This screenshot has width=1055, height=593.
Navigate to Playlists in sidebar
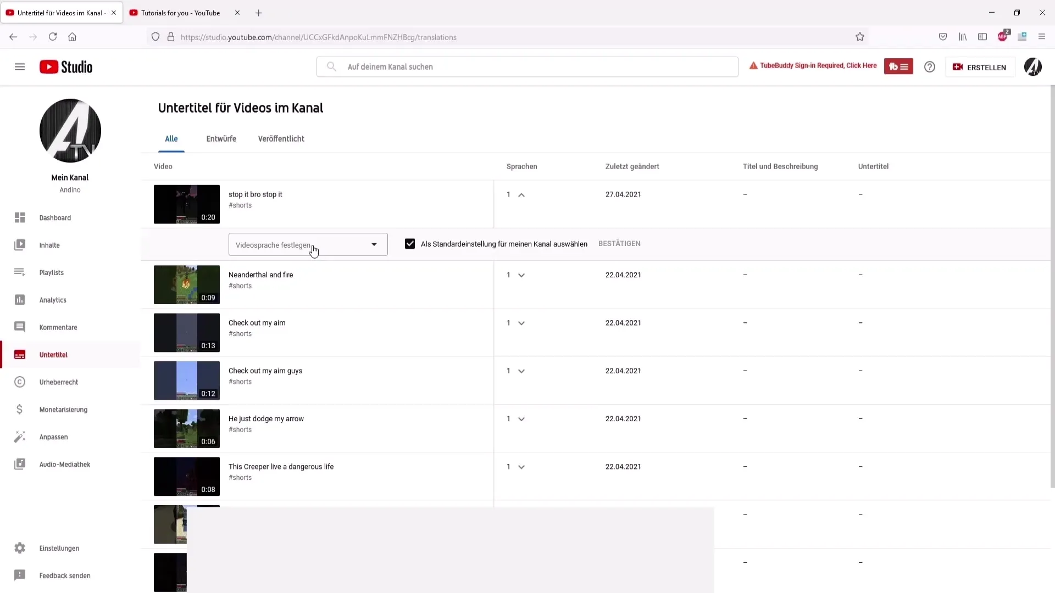51,272
